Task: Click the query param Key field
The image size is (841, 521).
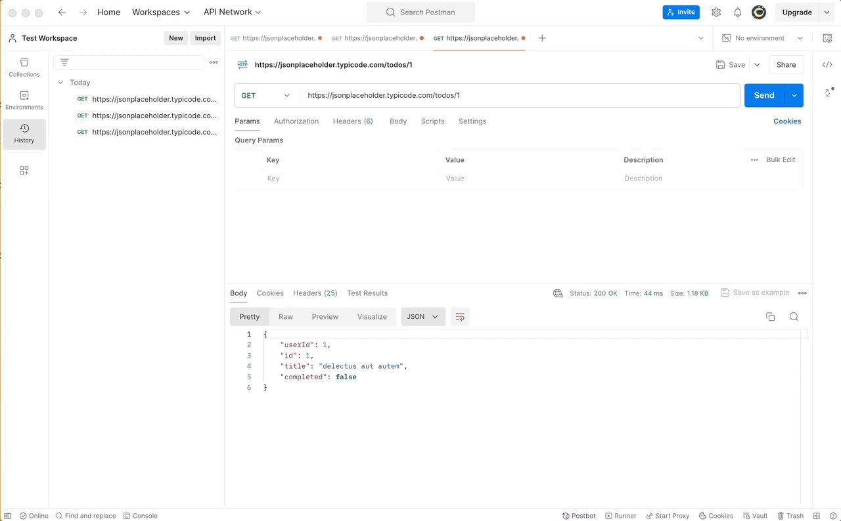Action: (x=352, y=178)
